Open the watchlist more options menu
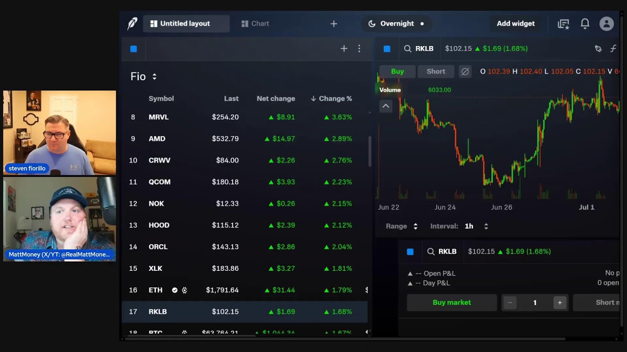 click(359, 48)
